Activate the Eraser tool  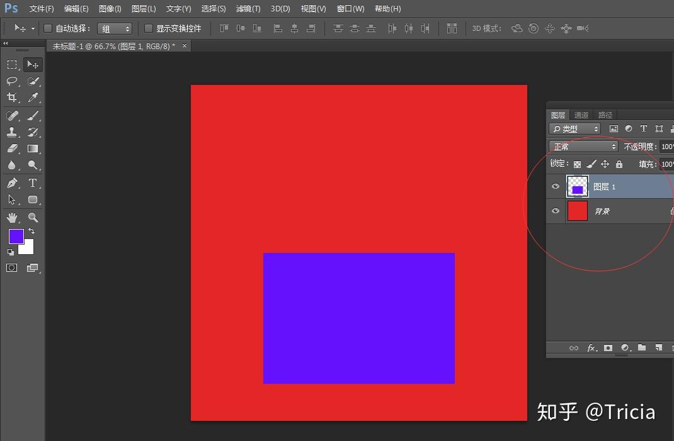coord(12,148)
